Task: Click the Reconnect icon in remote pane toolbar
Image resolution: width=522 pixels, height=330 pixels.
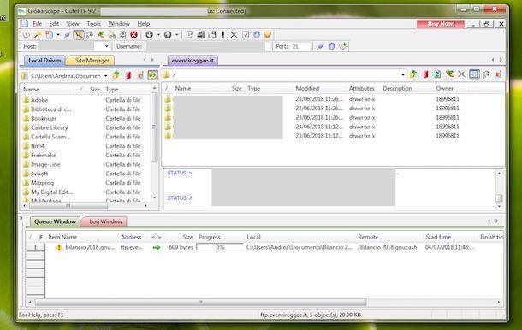Action: pos(449,74)
